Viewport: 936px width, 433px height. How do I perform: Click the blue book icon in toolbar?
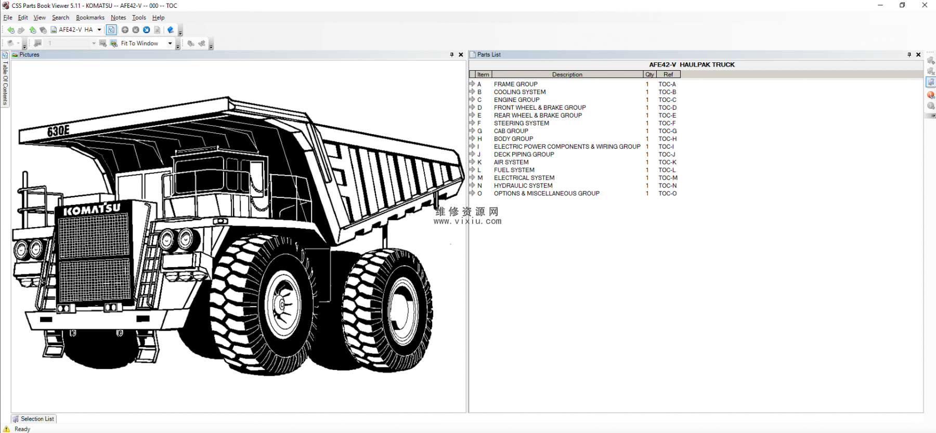pos(171,30)
